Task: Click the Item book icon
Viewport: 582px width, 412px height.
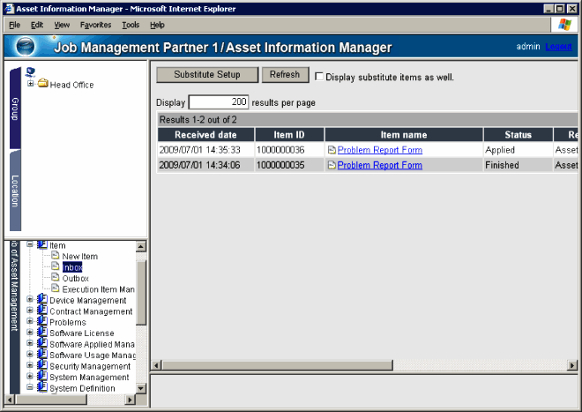Action: (42, 244)
